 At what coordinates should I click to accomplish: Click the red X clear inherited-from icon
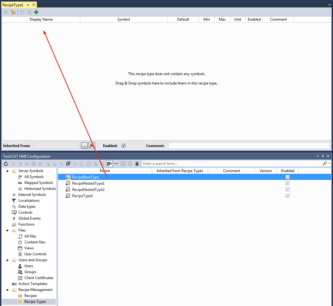92,146
